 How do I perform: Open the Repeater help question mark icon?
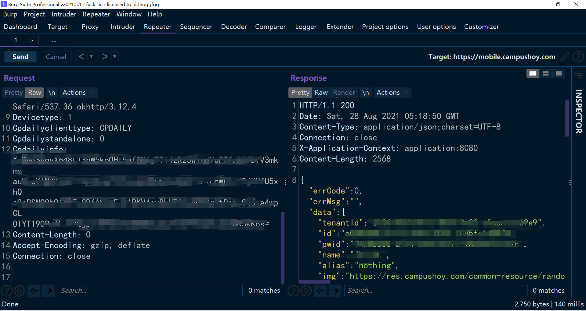click(578, 57)
